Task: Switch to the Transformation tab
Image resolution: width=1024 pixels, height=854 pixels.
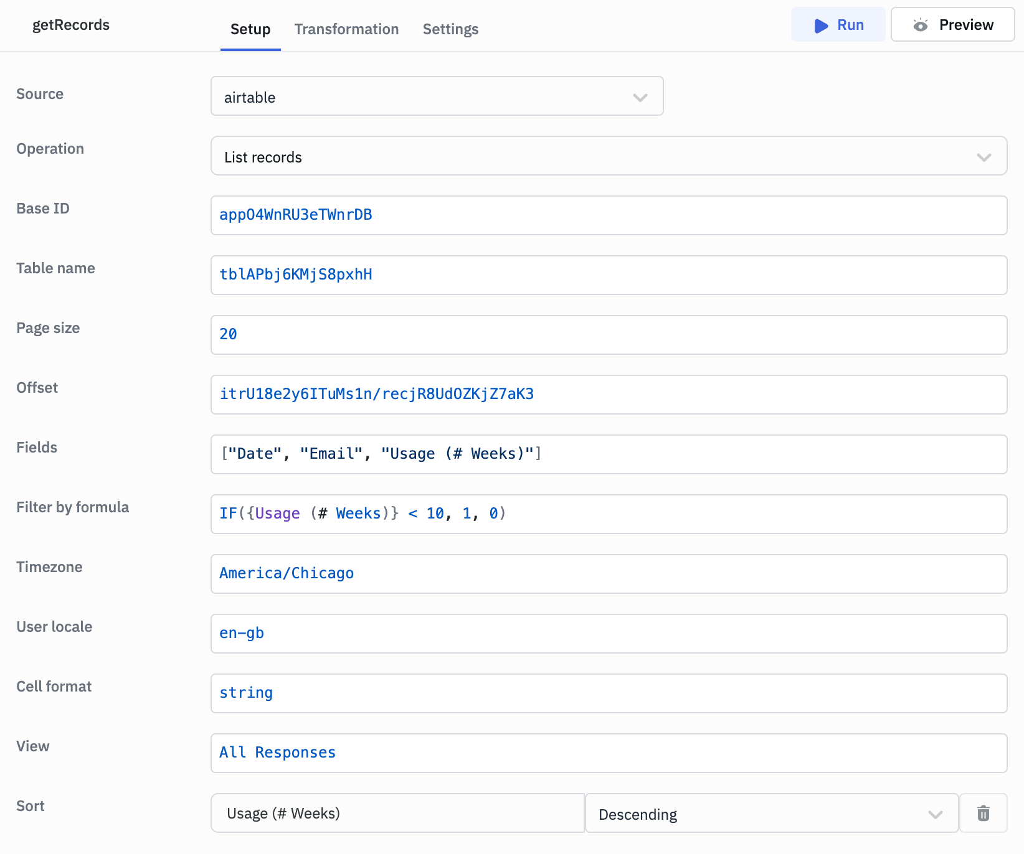Action: (x=346, y=29)
